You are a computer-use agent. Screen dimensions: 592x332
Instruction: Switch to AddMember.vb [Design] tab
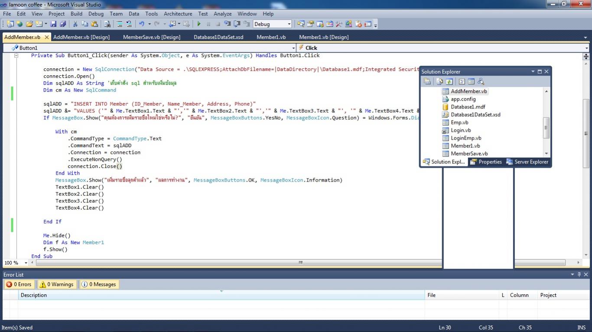(81, 37)
